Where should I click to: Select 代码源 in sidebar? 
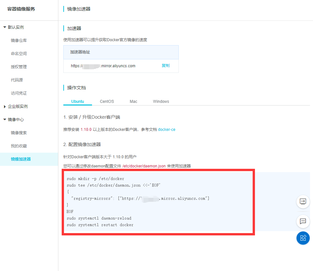pyautogui.click(x=17, y=80)
